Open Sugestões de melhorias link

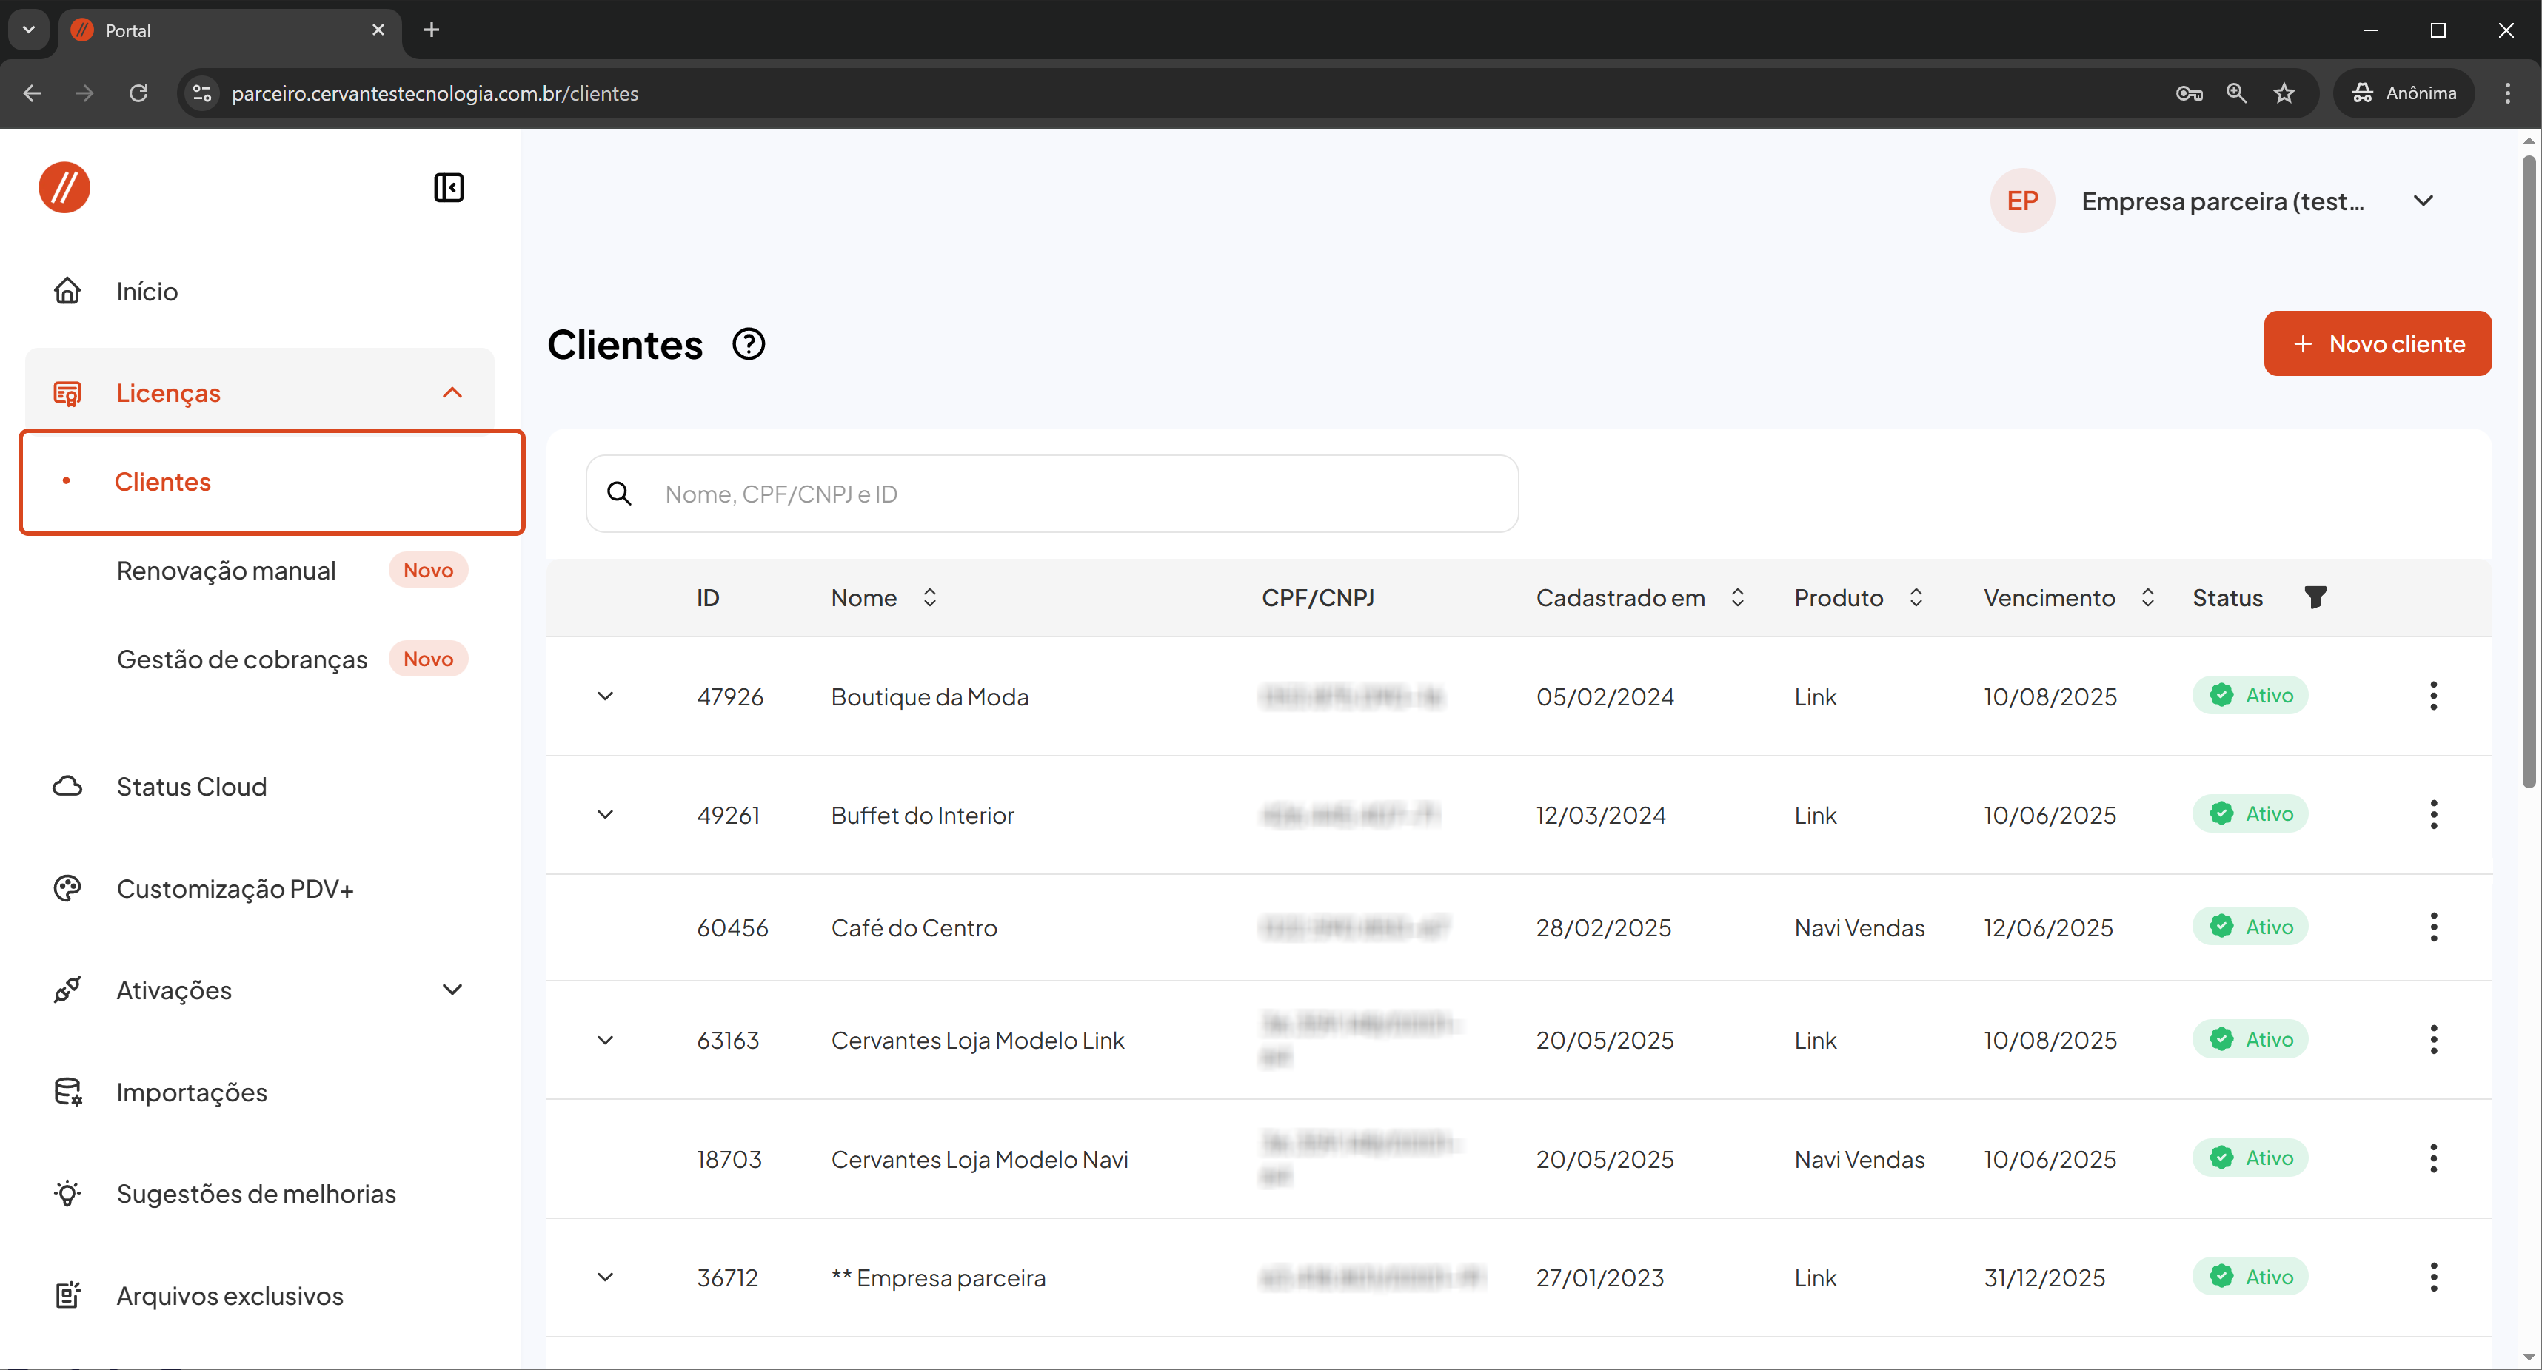pos(255,1193)
